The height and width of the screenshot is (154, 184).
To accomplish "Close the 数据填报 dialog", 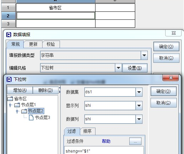I will [174, 33].
